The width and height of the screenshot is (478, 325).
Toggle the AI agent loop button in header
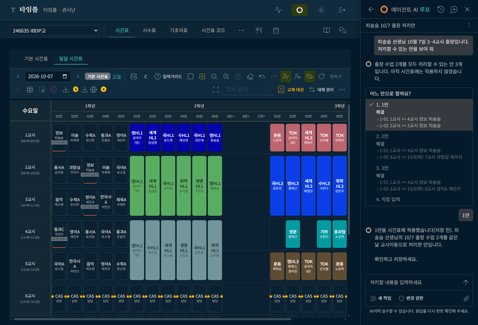[300, 10]
